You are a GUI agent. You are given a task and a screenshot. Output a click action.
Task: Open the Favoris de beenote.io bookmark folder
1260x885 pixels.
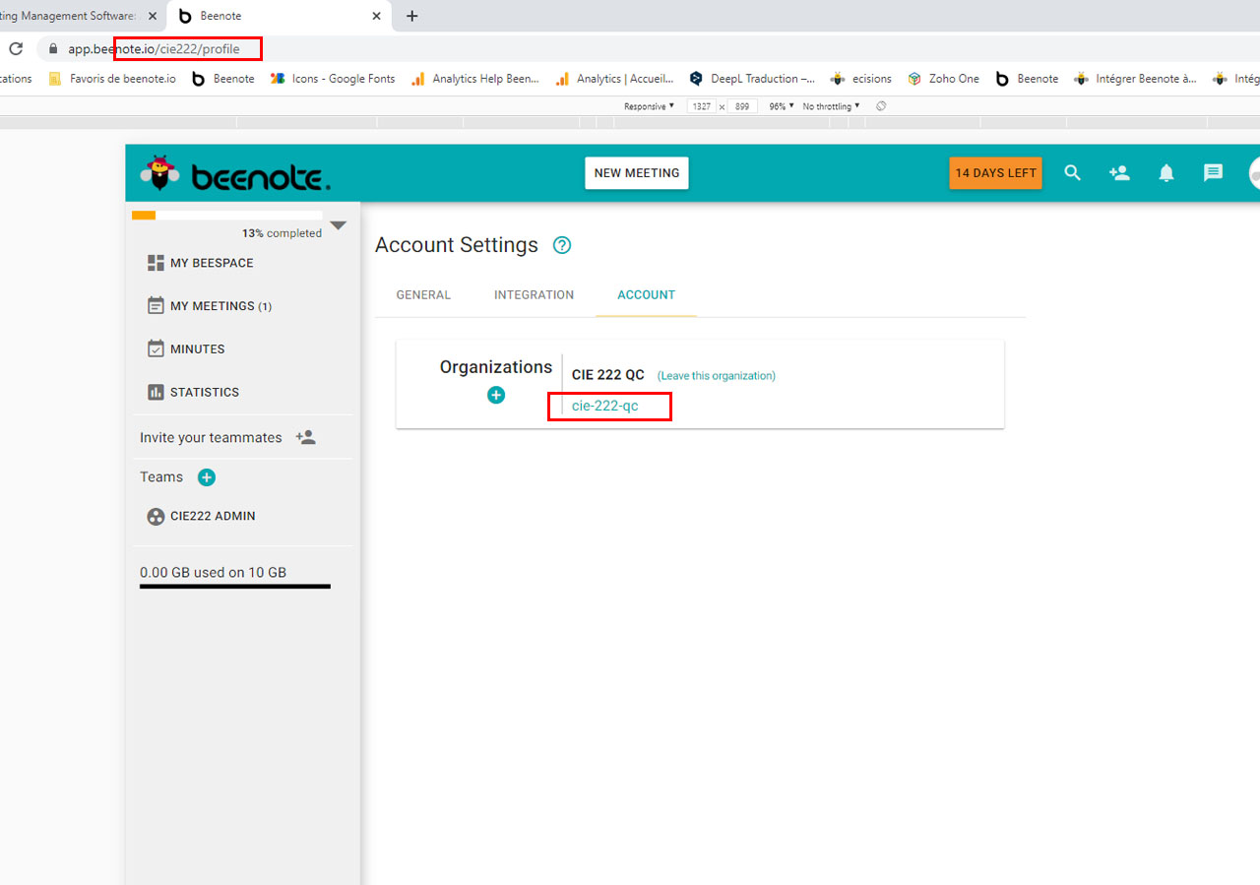[x=112, y=79]
